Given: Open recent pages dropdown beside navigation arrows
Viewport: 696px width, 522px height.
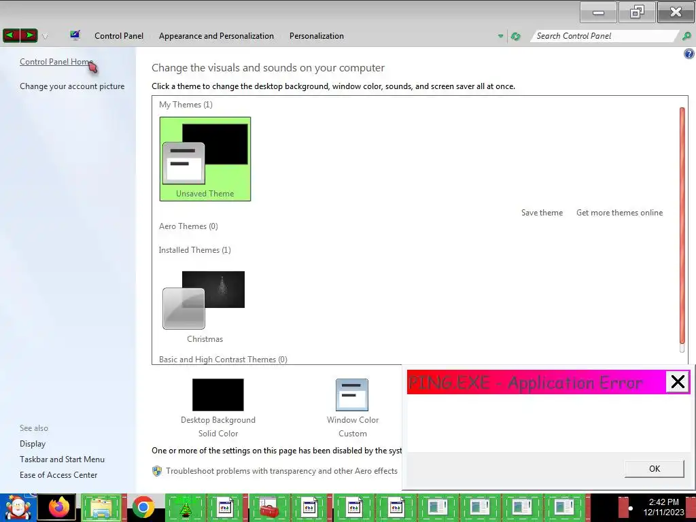Looking at the screenshot, I should (45, 37).
